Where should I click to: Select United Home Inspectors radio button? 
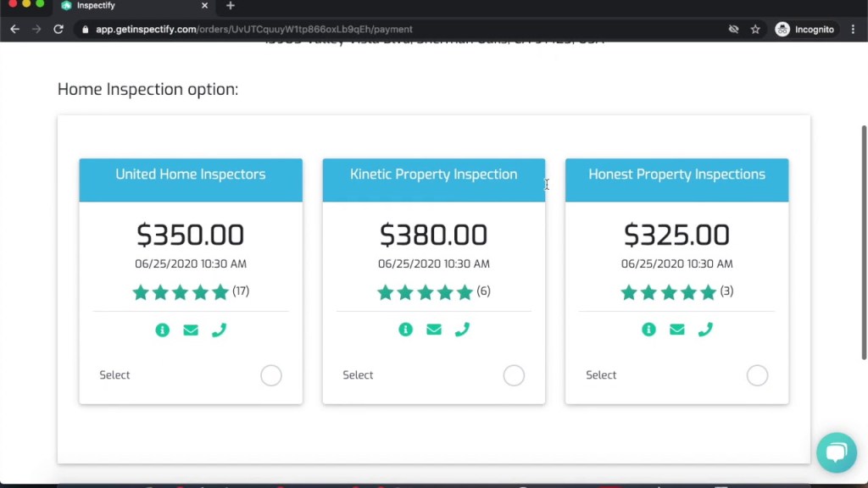[271, 375]
